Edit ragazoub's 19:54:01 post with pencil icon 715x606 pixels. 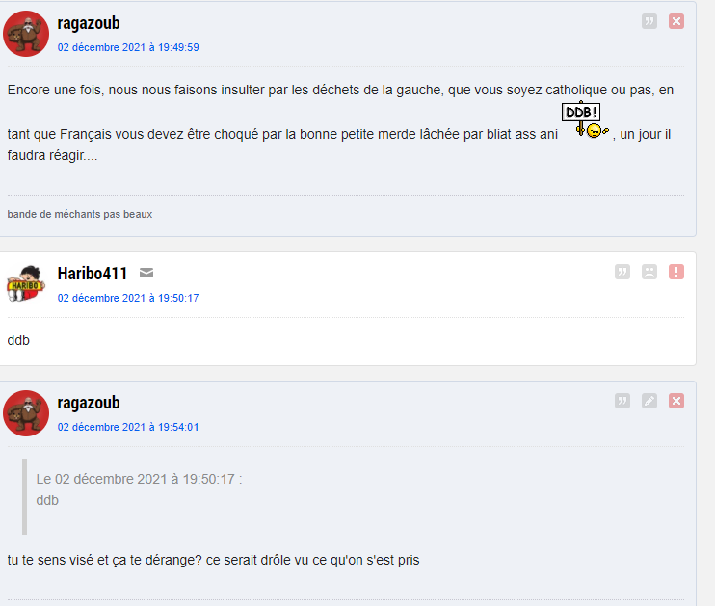[649, 401]
